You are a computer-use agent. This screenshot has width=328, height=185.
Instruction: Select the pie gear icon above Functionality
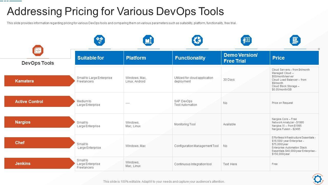tap(197, 40)
